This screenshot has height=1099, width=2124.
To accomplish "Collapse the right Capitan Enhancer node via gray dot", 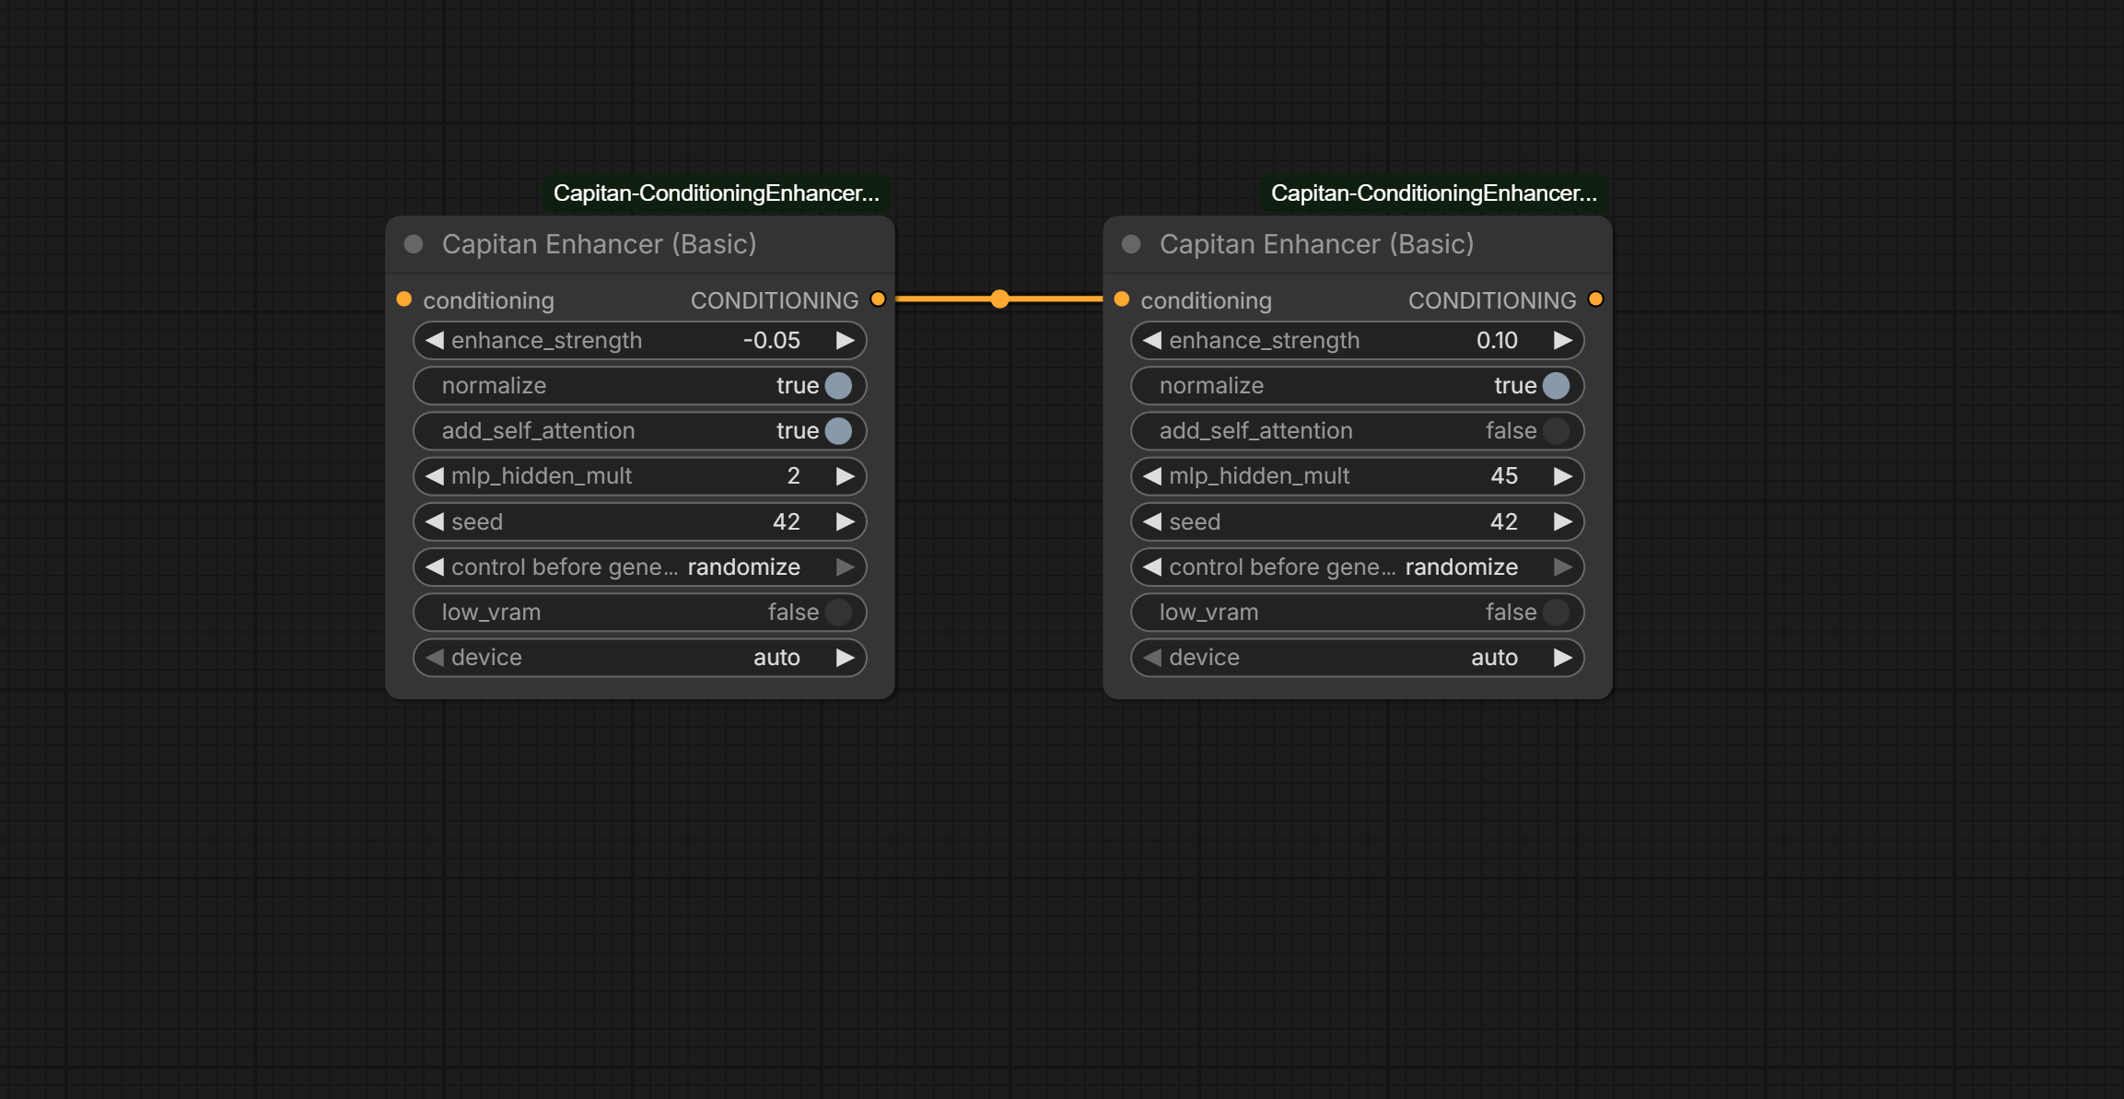I will coord(1131,244).
